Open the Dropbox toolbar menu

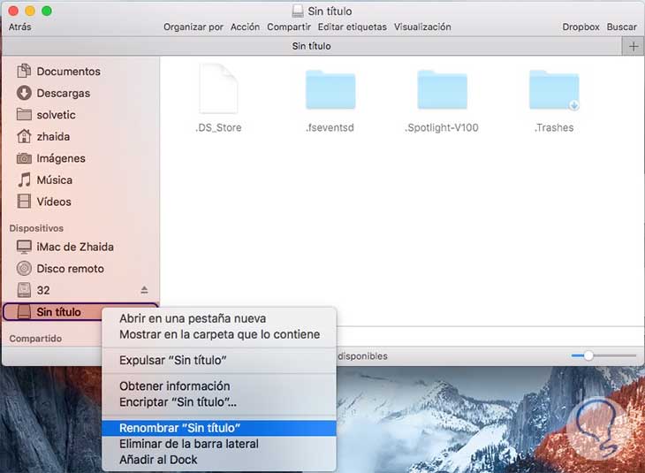click(580, 27)
